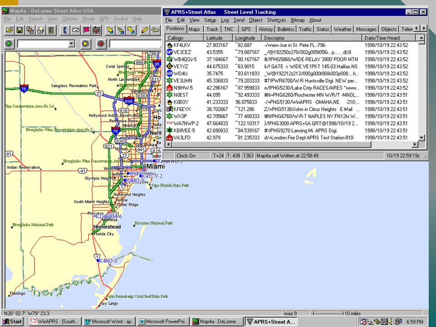The image size is (436, 327).
Task: Switch to the Weather tab
Action: click(342, 29)
